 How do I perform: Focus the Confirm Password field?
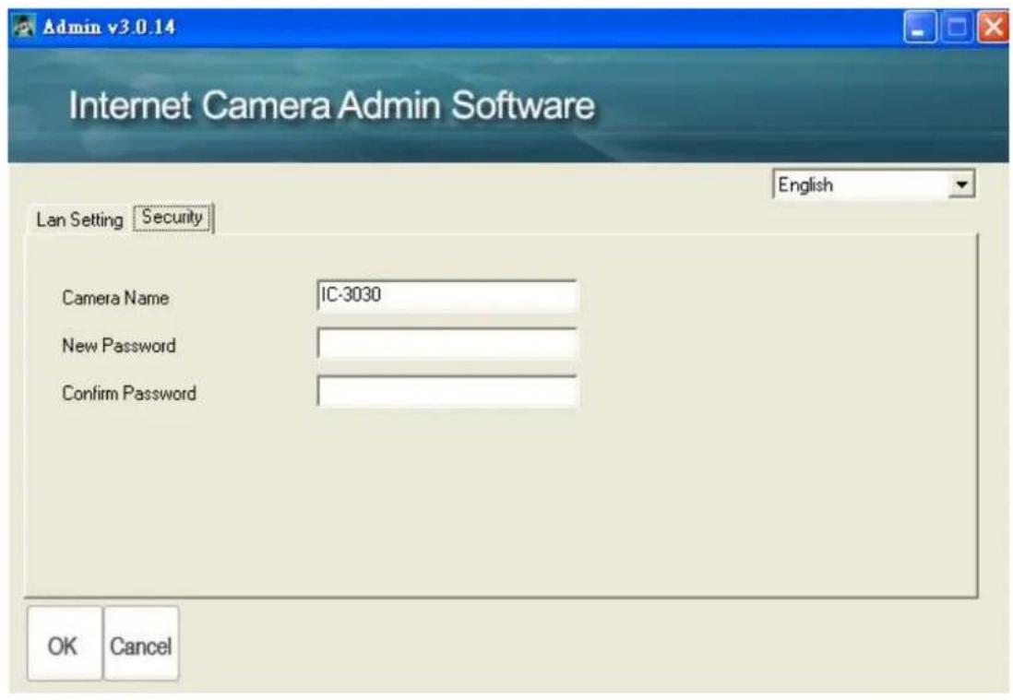coord(447,391)
